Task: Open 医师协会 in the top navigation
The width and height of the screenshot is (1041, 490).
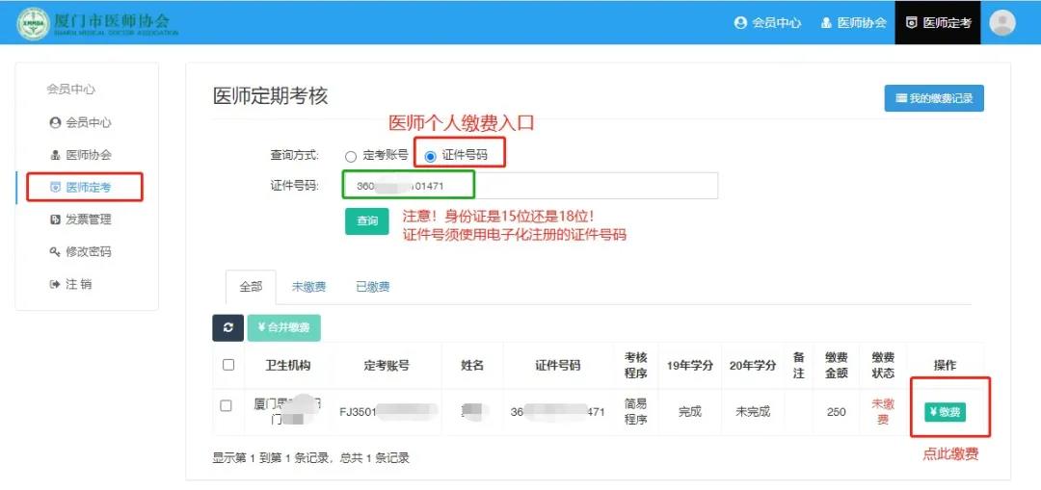Action: (x=853, y=23)
